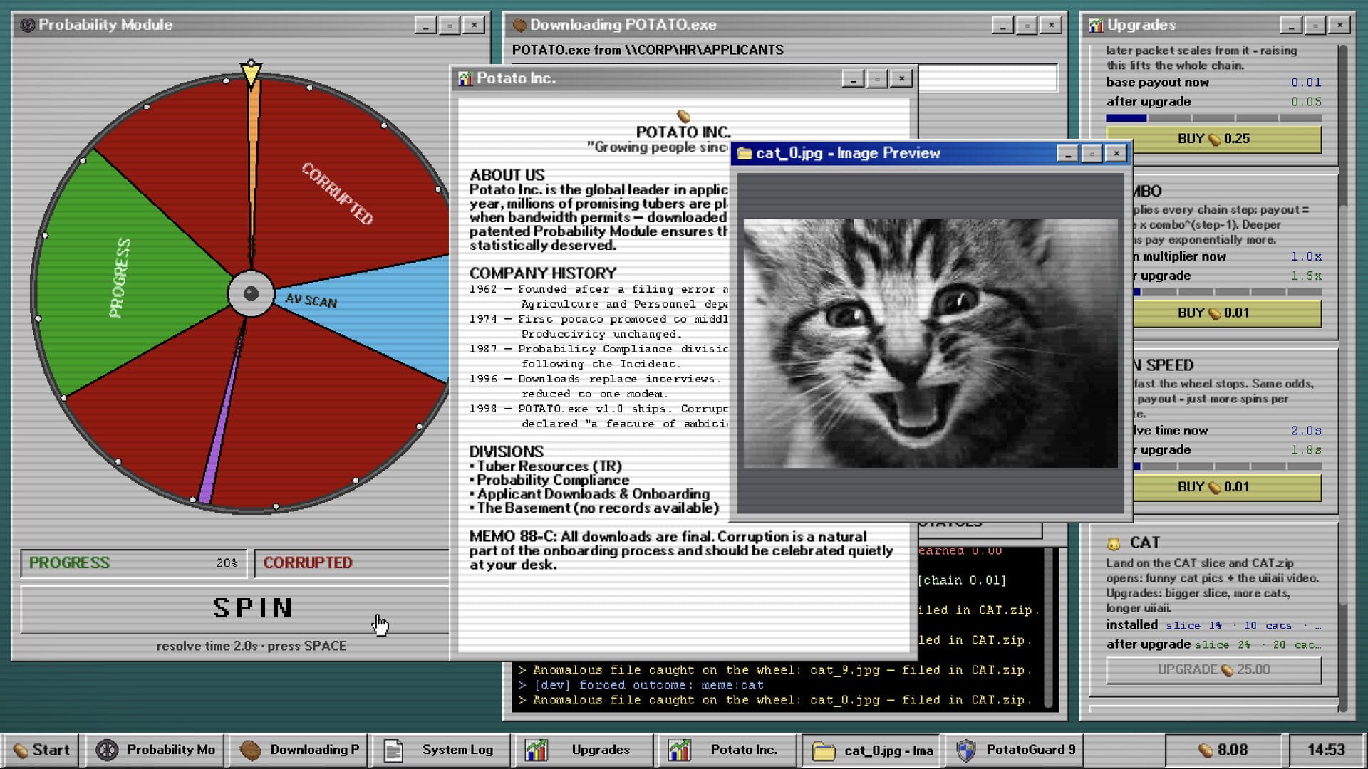Screen dimensions: 1368x769
Task: Click the cat face icon beside CAT upgrade
Action: tap(1113, 543)
